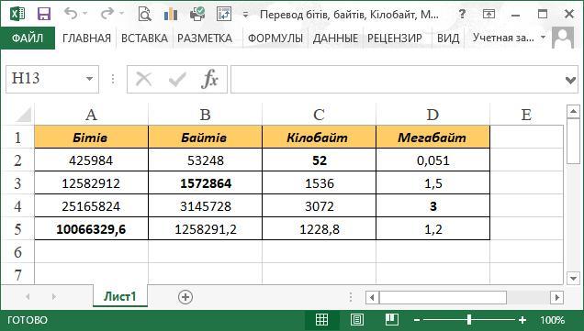Click the Мегабайт header cell

tap(432, 138)
